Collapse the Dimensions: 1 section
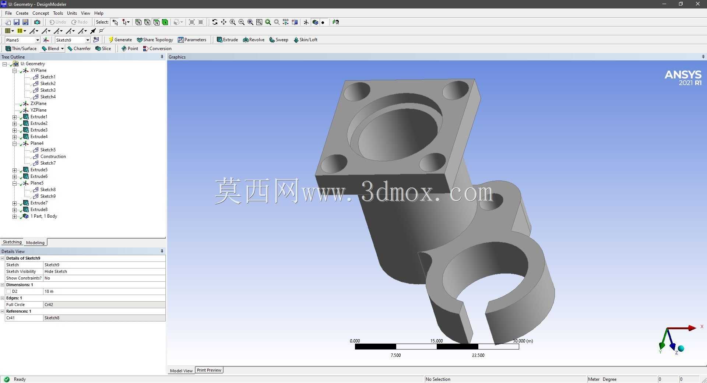 2,285
